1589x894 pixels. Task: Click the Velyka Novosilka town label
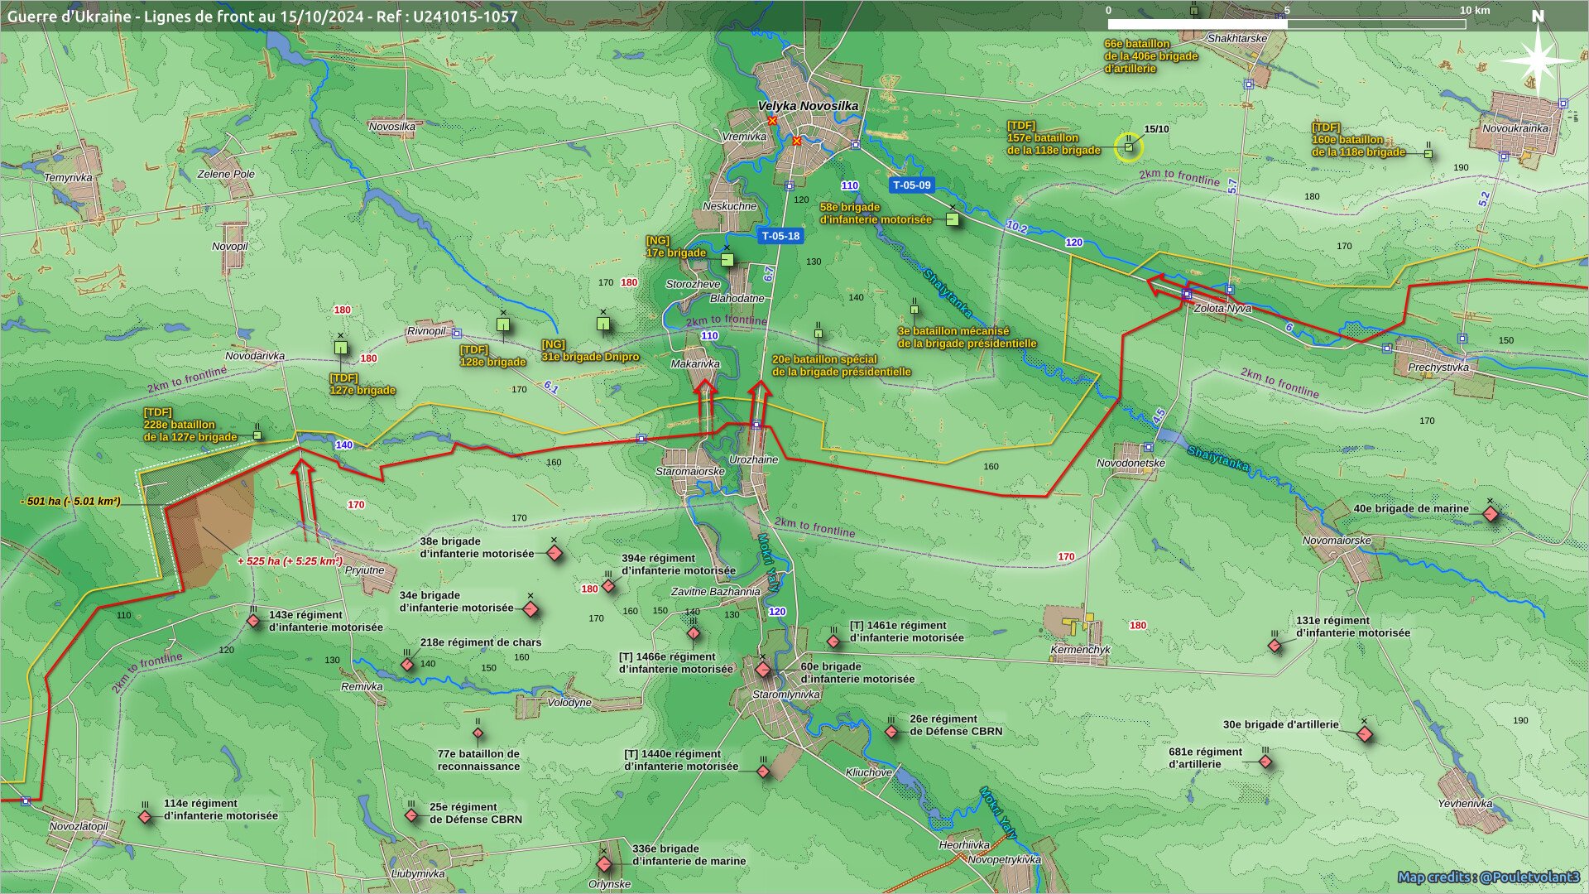(x=808, y=106)
